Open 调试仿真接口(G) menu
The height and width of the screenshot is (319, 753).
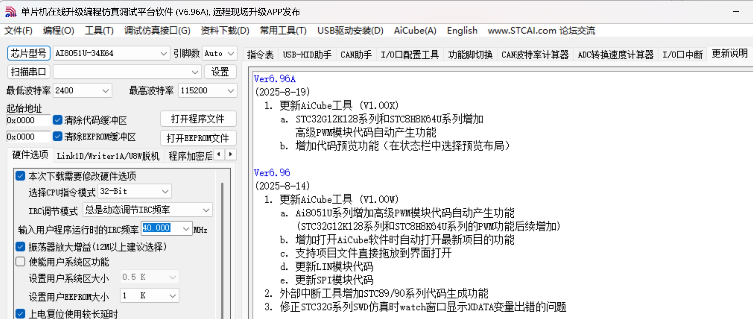pos(157,30)
